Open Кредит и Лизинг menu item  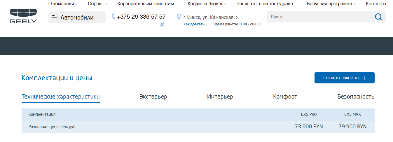point(205,4)
